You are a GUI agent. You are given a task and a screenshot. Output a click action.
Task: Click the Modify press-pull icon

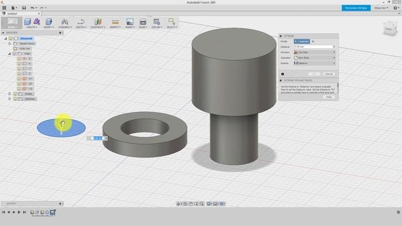(49, 22)
